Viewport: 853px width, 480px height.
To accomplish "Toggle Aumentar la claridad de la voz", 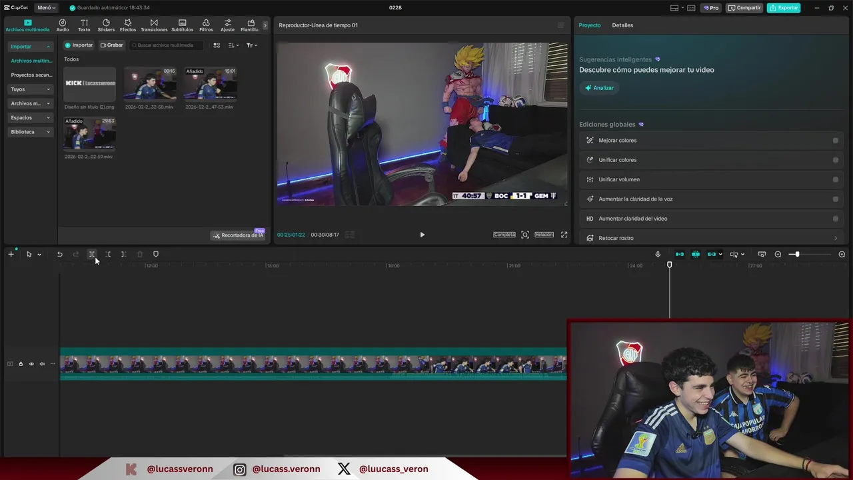I will pyautogui.click(x=836, y=199).
